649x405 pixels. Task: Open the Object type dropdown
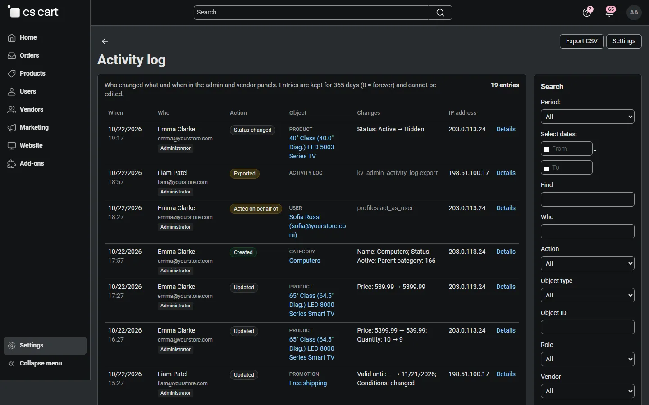587,295
